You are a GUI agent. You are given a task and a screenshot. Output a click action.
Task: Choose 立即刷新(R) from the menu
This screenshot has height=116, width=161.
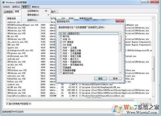(x=36, y=11)
